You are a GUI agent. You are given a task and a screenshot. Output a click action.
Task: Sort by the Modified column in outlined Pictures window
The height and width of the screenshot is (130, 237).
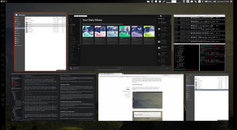point(63,17)
